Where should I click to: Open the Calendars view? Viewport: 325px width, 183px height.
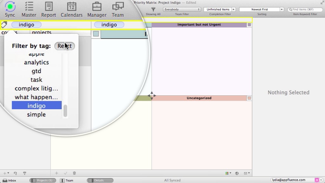point(71,7)
